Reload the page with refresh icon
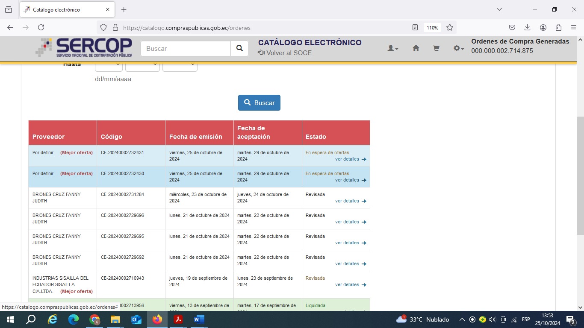The image size is (584, 328). pos(41,27)
